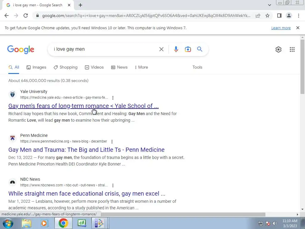The width and height of the screenshot is (305, 229).
Task: Start voice search with microphone
Action: coord(176,49)
